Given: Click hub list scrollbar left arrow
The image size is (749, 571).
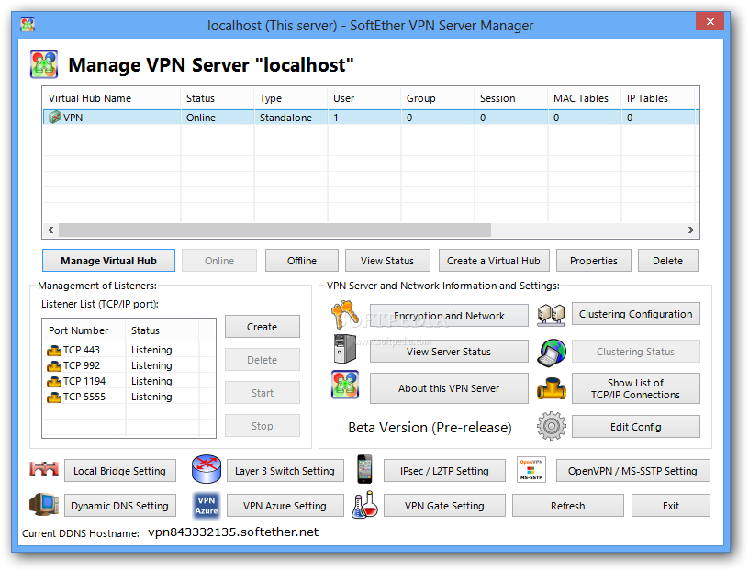Looking at the screenshot, I should pyautogui.click(x=50, y=230).
